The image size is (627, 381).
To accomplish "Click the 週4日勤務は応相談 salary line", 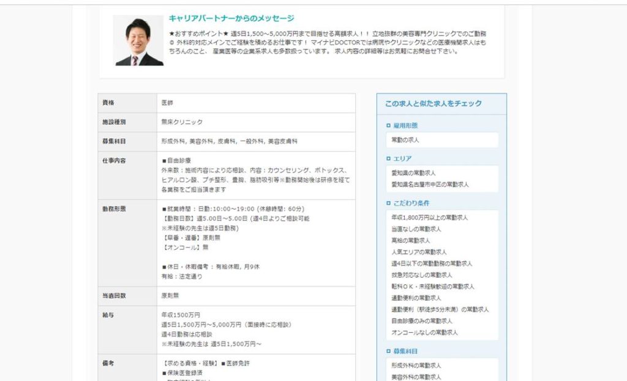I will [x=187, y=335].
